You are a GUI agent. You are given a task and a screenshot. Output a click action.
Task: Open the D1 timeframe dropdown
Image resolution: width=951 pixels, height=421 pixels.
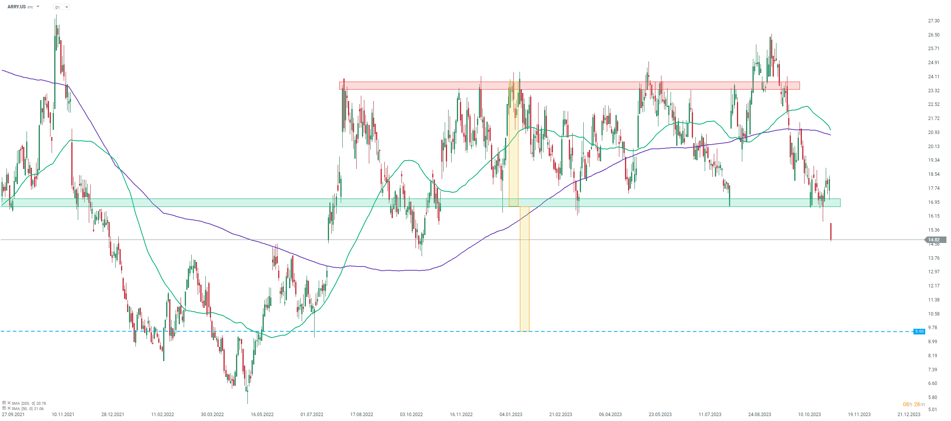pos(61,7)
